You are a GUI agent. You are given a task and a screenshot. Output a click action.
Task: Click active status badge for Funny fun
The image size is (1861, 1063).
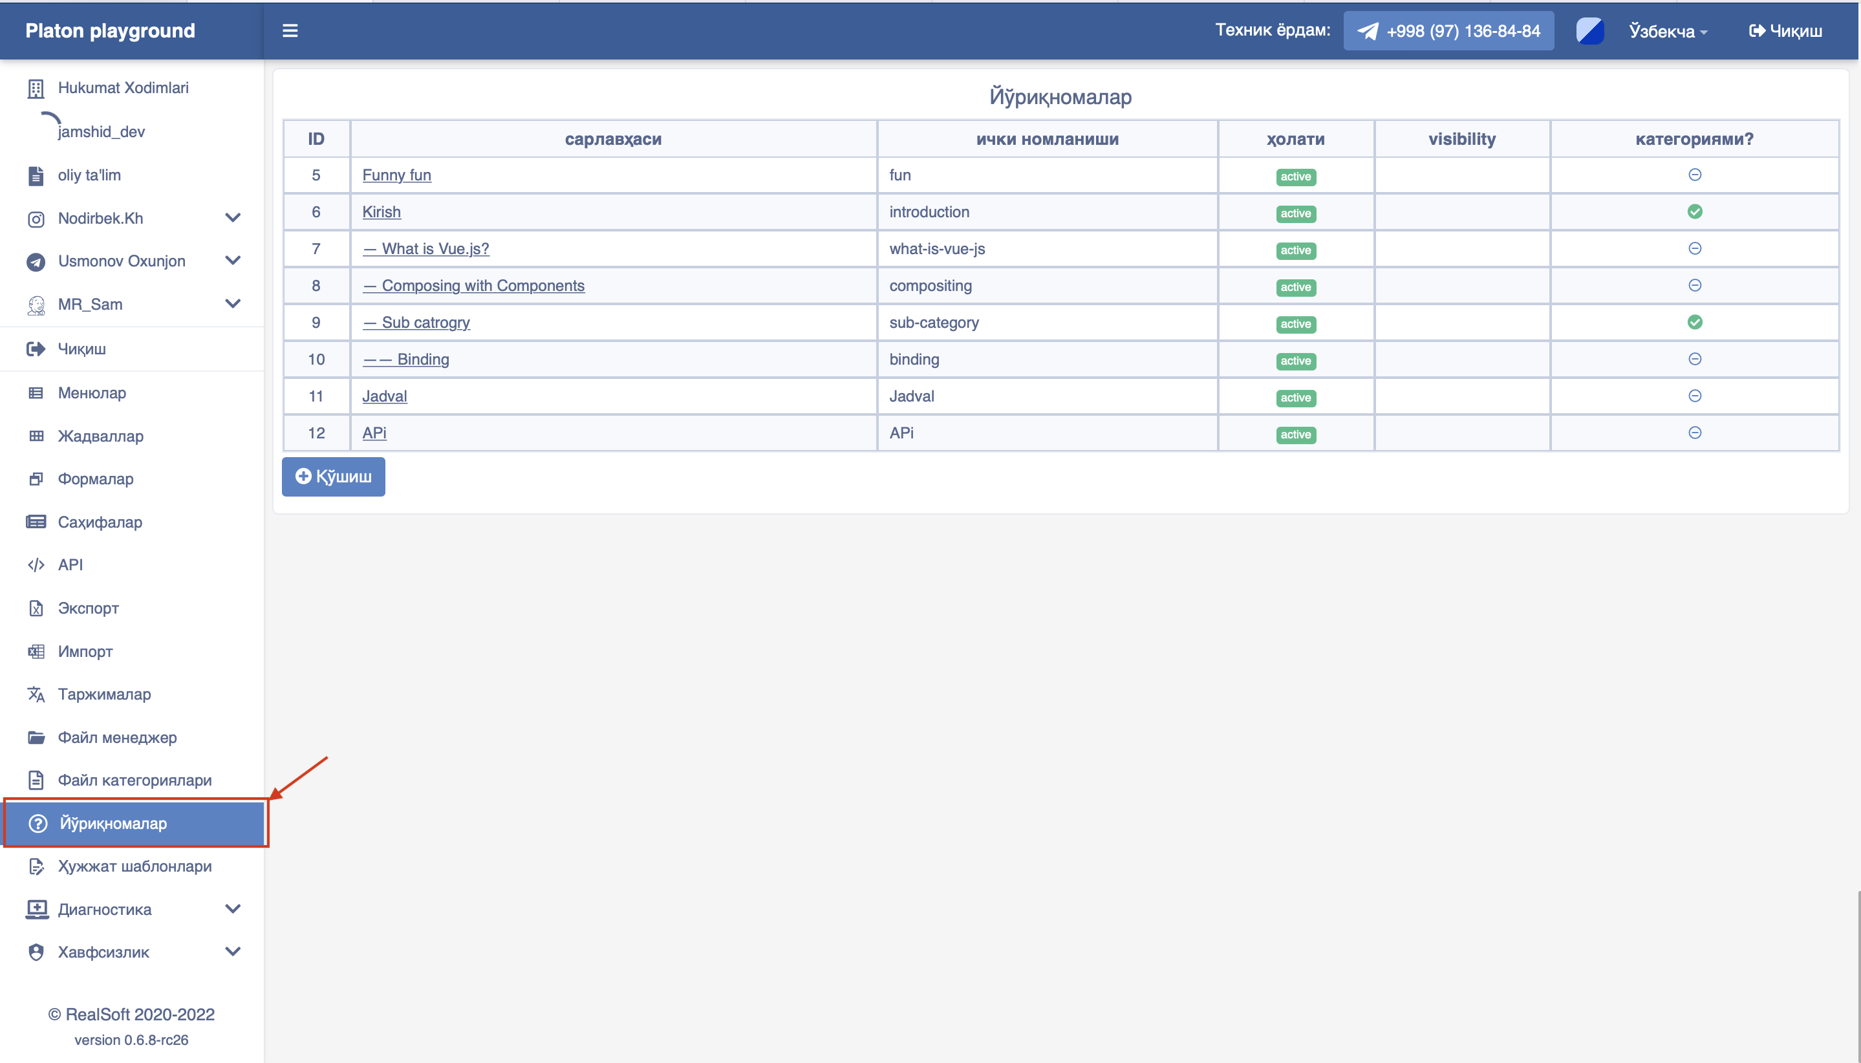click(1295, 177)
